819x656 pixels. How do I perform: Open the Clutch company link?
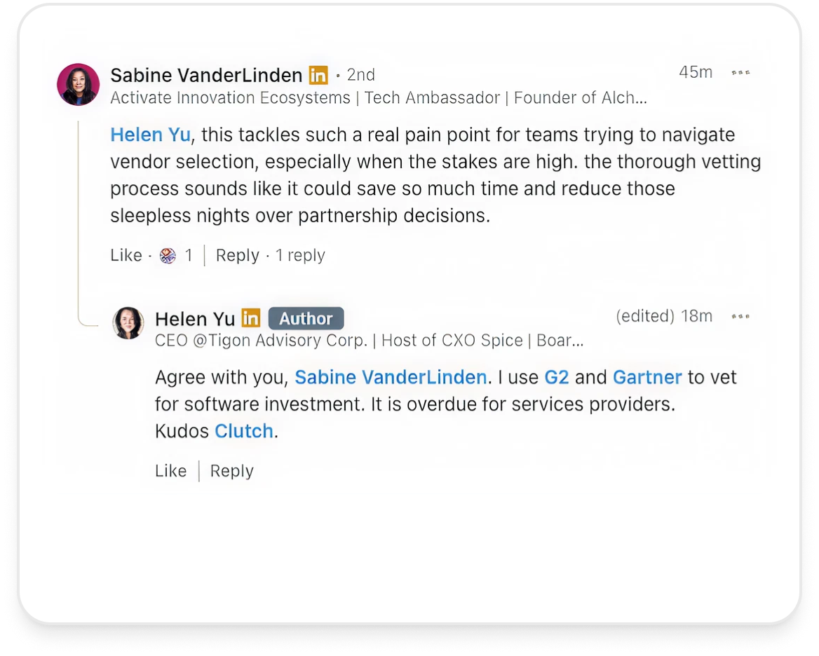(243, 431)
